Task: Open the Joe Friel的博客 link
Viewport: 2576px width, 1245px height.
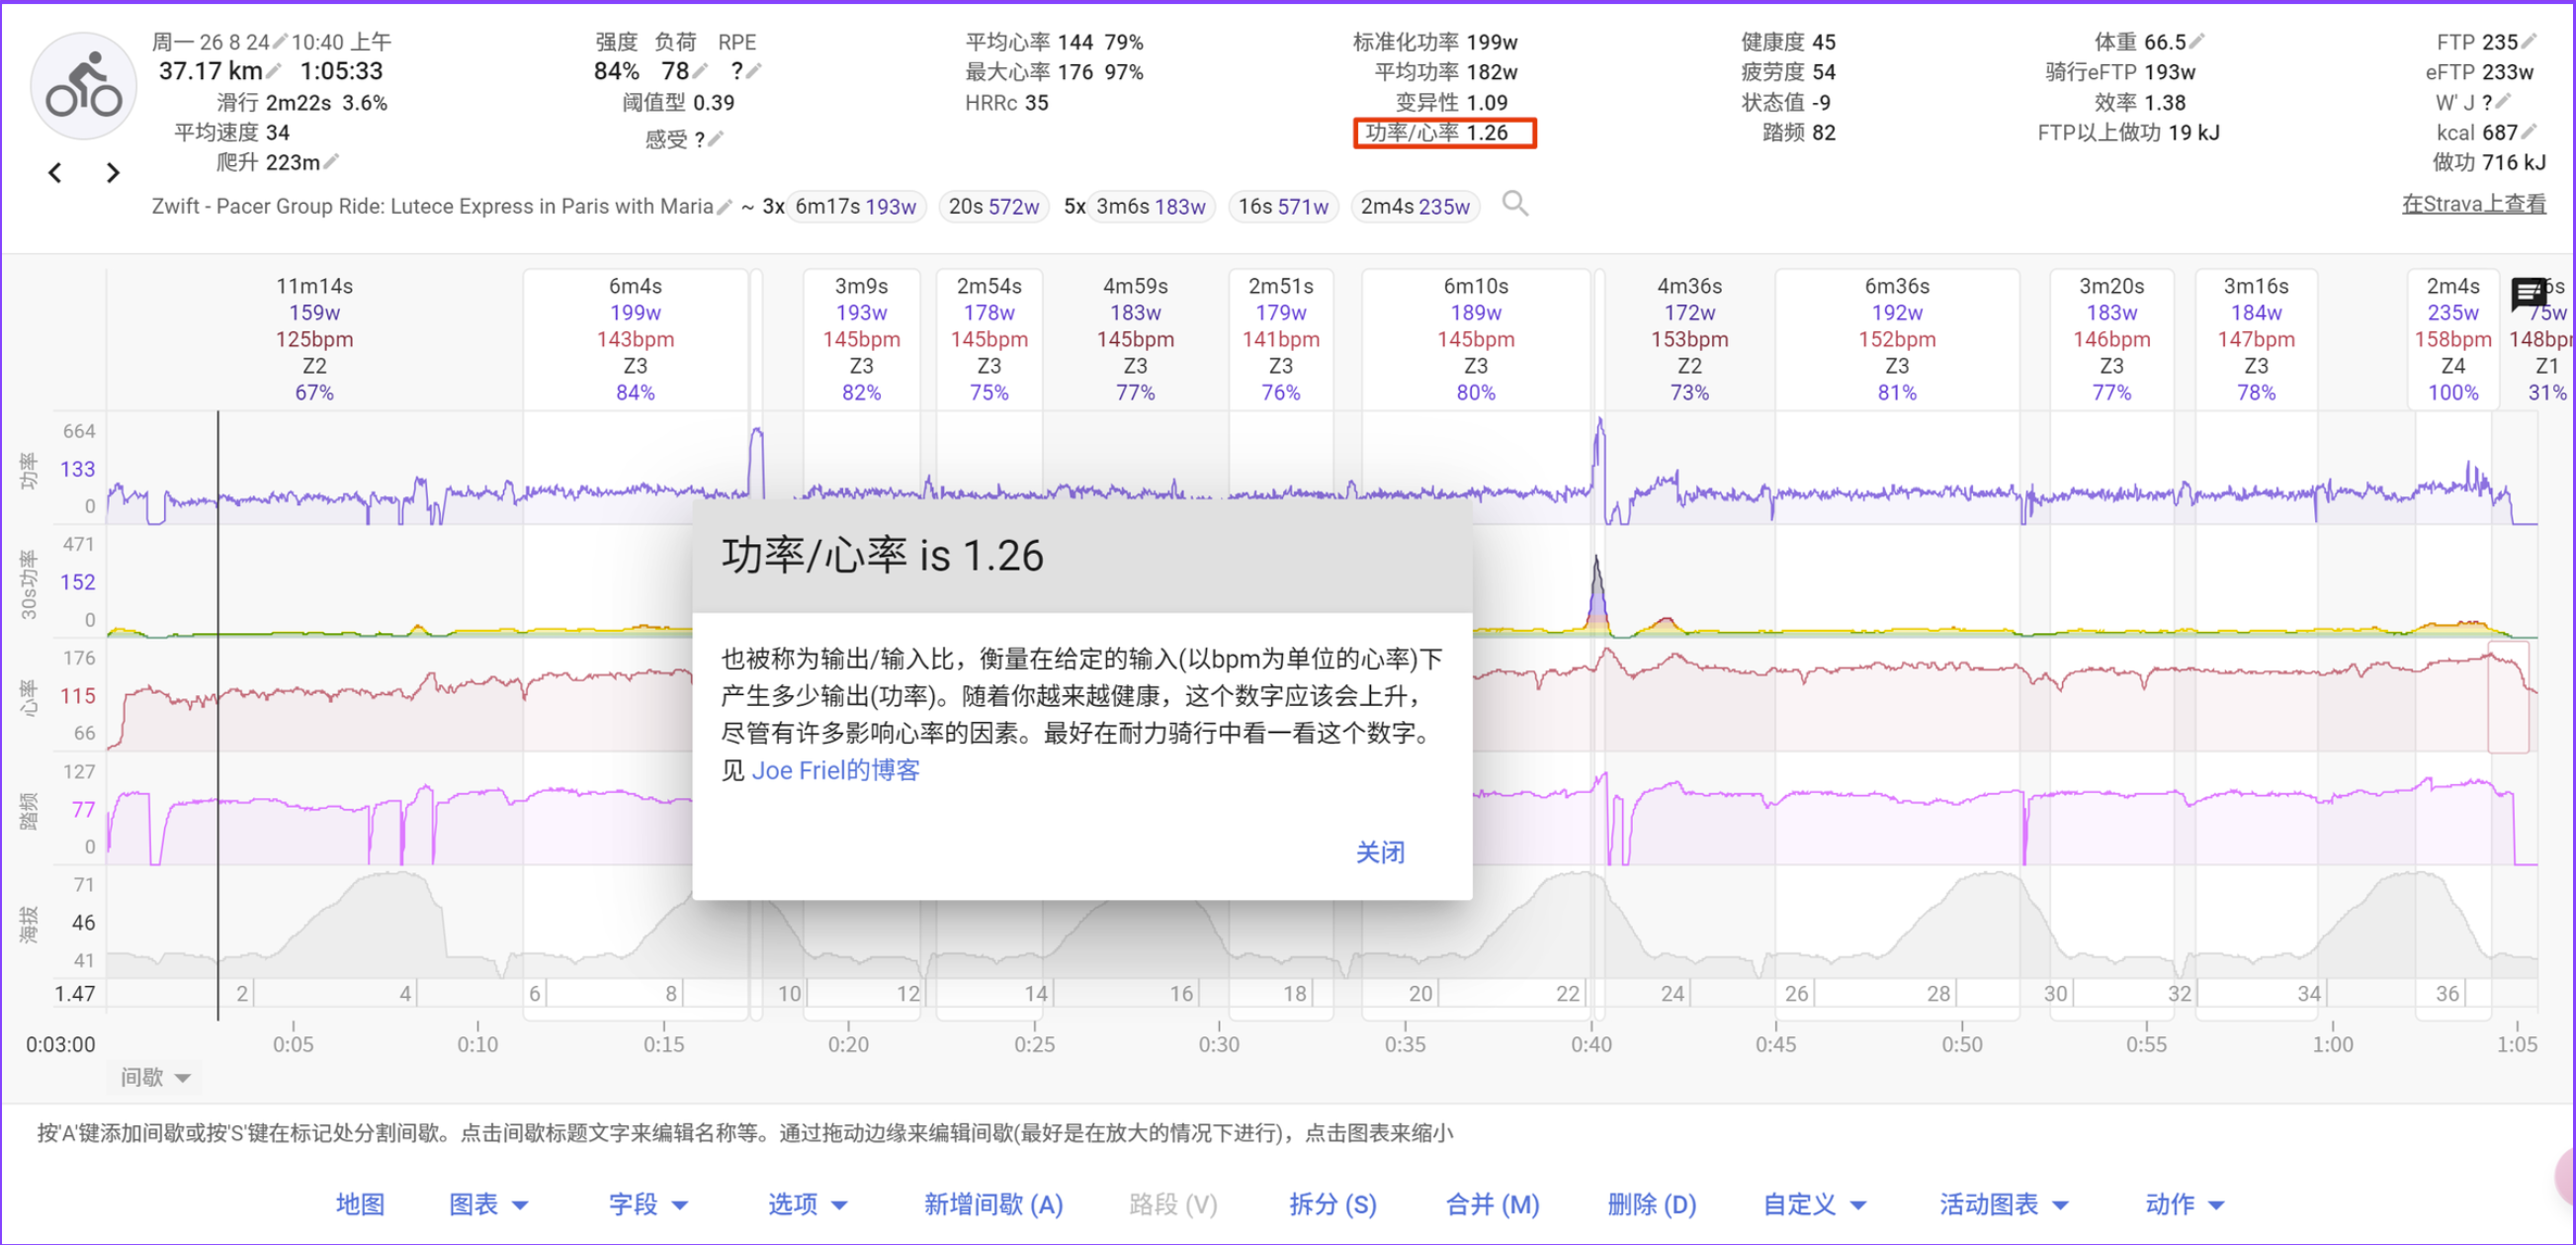Action: (835, 770)
